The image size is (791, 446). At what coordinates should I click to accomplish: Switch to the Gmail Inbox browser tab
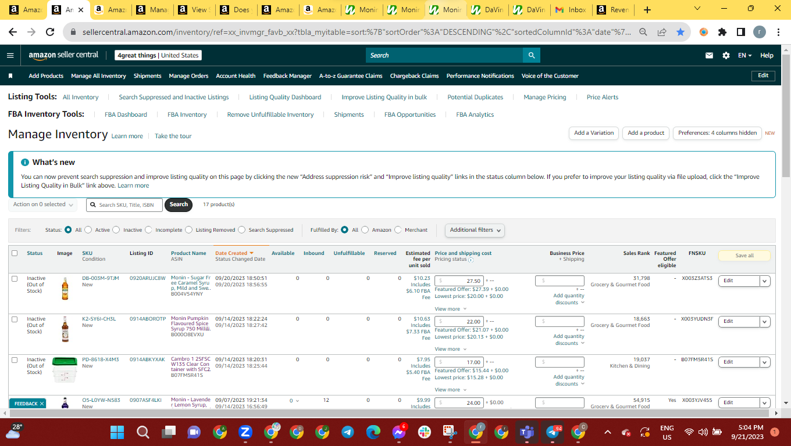point(571,10)
